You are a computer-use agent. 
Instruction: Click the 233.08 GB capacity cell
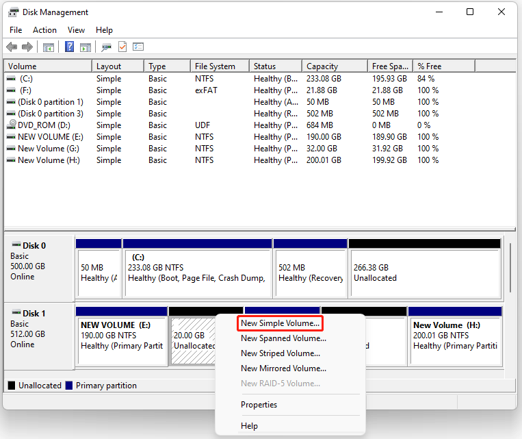click(324, 79)
